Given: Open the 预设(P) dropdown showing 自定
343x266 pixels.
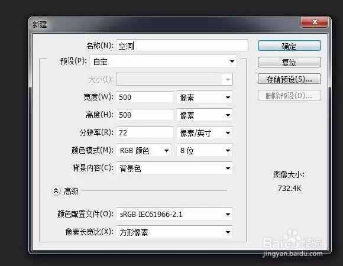Looking at the screenshot, I should coord(163,61).
